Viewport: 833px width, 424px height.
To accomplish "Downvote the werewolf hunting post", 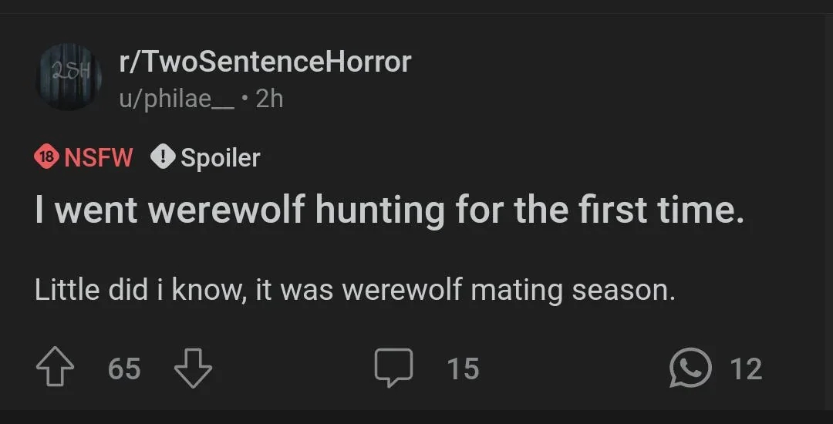I will click(193, 368).
